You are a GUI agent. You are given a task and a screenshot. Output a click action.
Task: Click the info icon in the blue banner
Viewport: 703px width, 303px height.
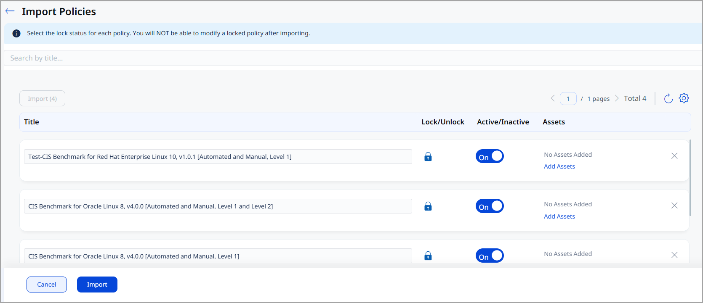point(16,33)
